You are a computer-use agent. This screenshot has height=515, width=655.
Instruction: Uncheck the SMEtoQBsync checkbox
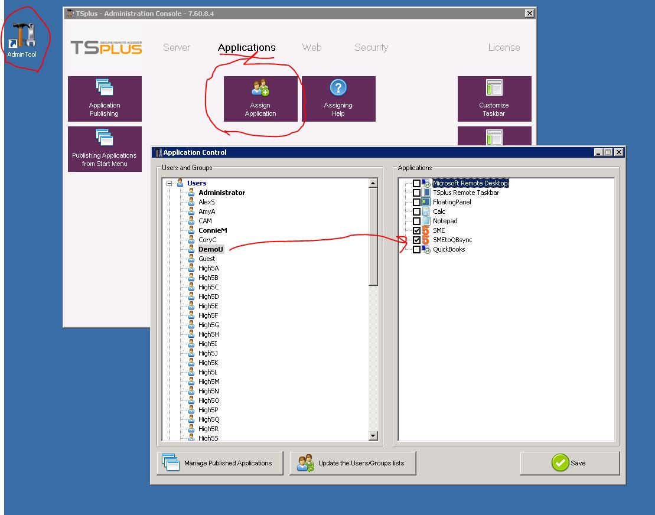click(x=416, y=240)
